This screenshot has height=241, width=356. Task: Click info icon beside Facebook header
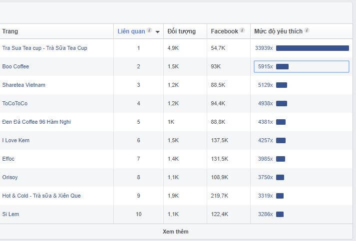pos(242,30)
